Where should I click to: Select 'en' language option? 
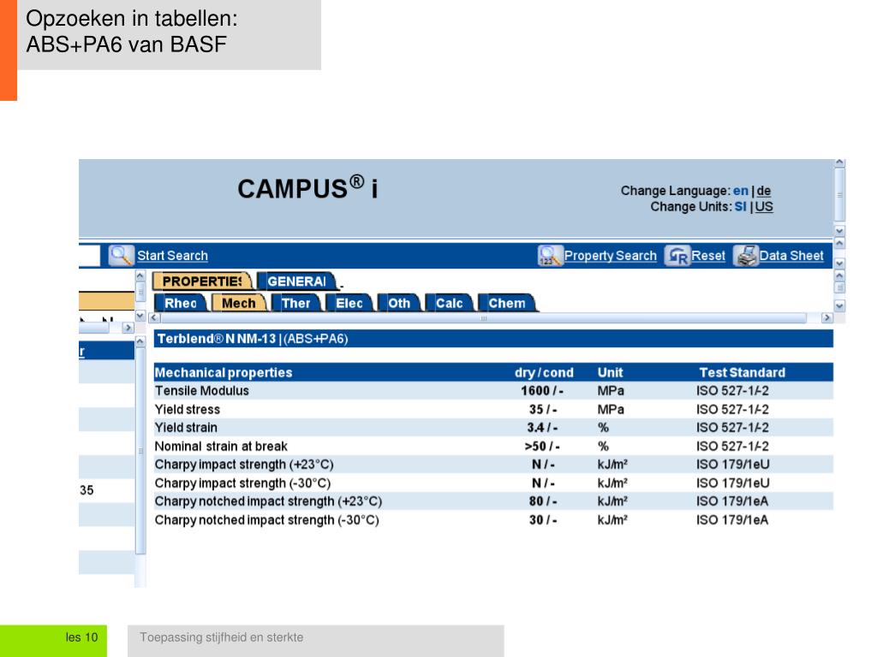(x=741, y=191)
